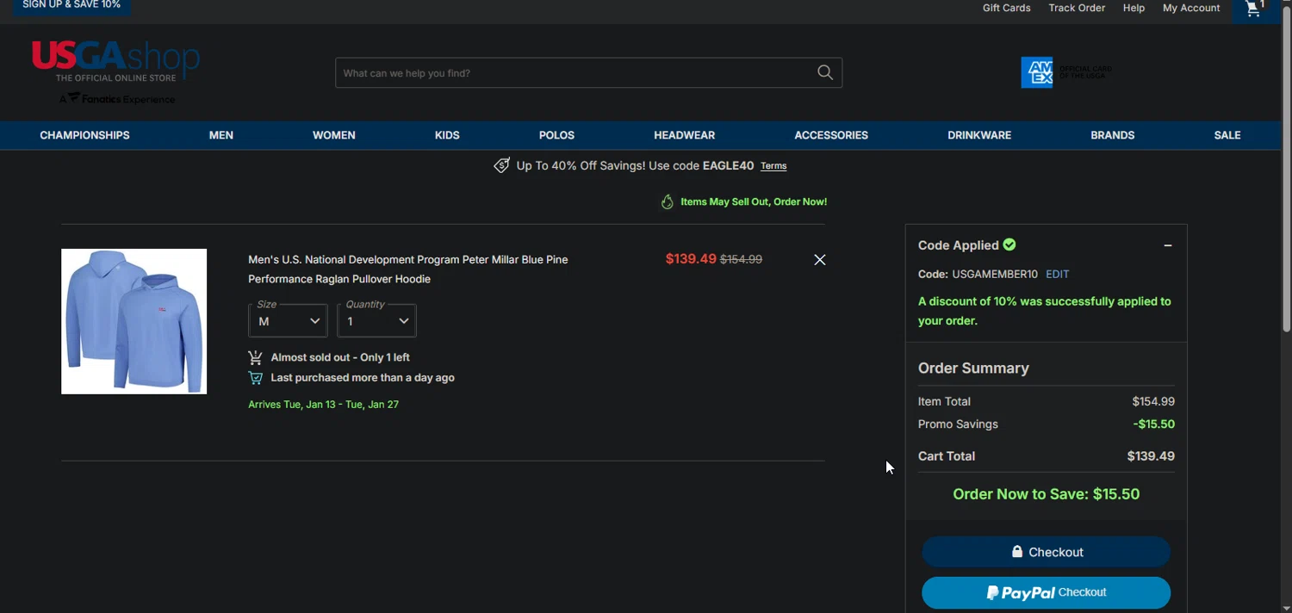Click the search magnifier icon

pyautogui.click(x=825, y=73)
